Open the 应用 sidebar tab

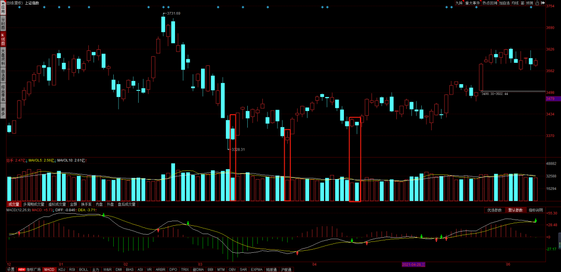3,9
